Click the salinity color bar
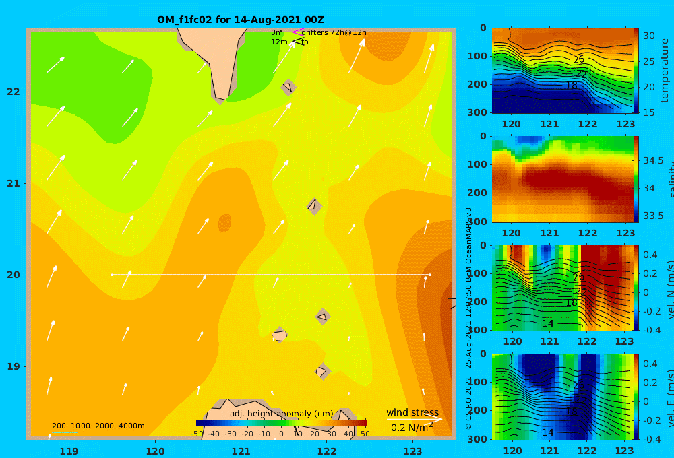Screen dimensions: 674x458 pos(636,179)
